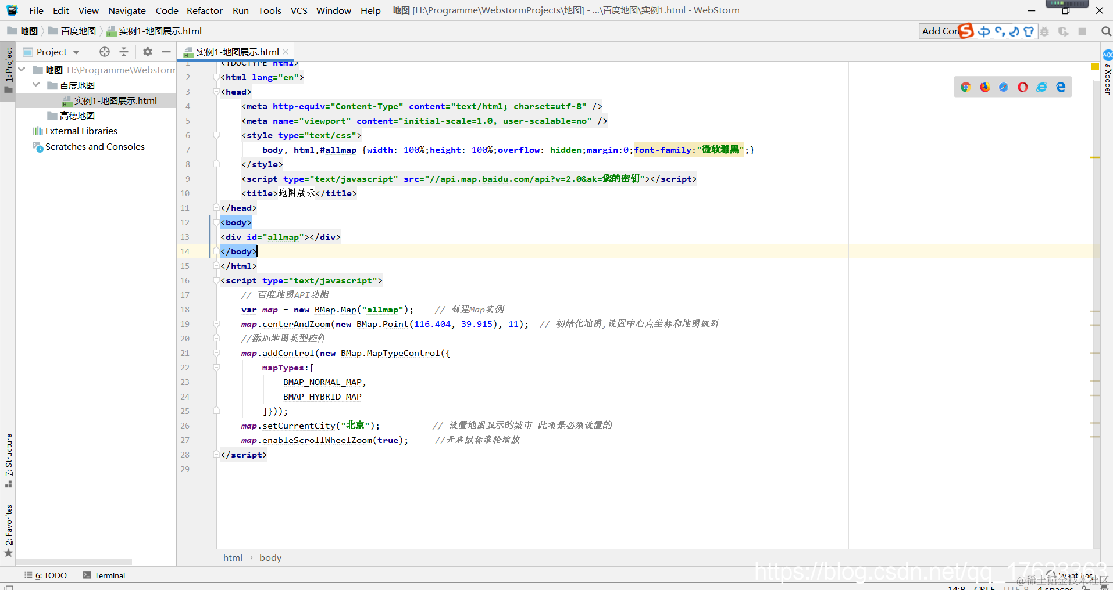Close the 实例1-地图展示.html editor tab
This screenshot has height=590, width=1113.
(286, 52)
